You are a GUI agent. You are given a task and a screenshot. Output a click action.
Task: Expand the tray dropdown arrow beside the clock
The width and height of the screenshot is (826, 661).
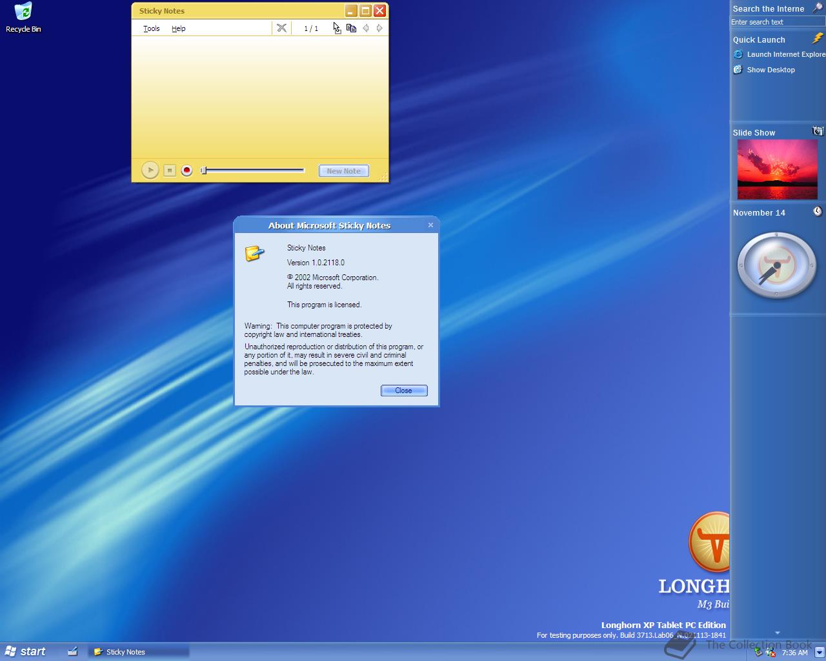pyautogui.click(x=819, y=653)
